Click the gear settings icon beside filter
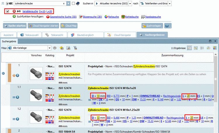The image size is (219, 133). 55,48
